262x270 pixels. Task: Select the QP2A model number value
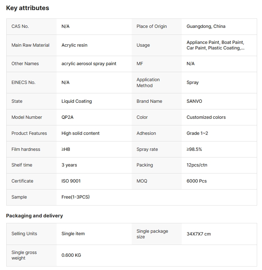coord(67,117)
